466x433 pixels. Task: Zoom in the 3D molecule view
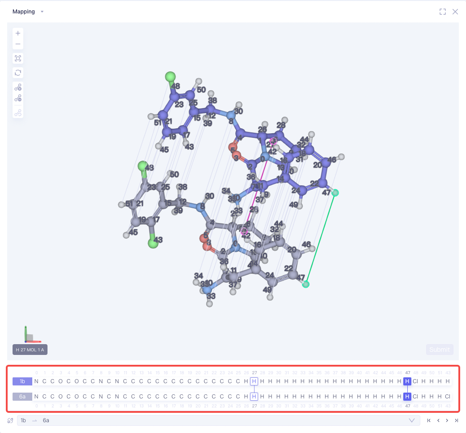[18, 33]
